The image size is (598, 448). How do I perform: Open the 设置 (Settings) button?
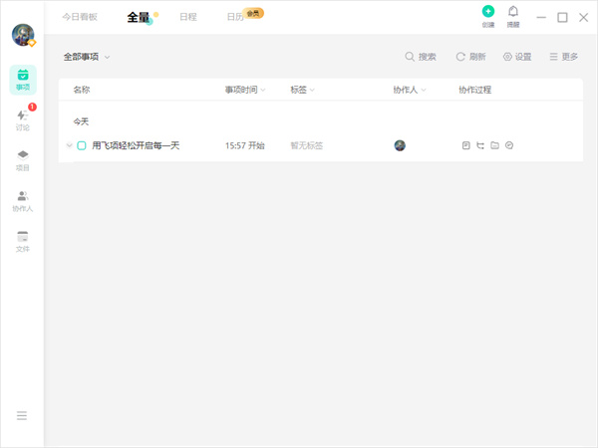pos(517,57)
